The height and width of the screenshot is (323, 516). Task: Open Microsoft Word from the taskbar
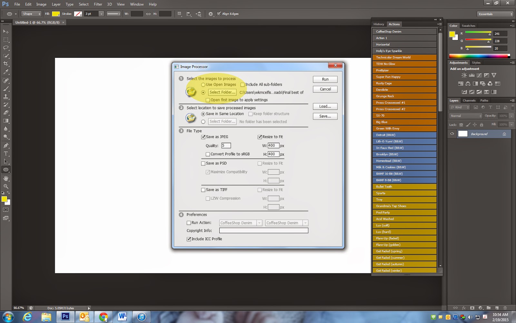(122, 317)
